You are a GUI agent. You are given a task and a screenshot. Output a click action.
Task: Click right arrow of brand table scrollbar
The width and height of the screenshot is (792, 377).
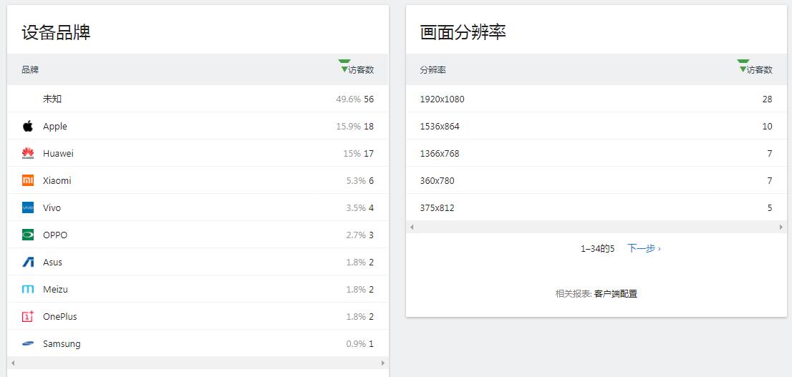(383, 363)
